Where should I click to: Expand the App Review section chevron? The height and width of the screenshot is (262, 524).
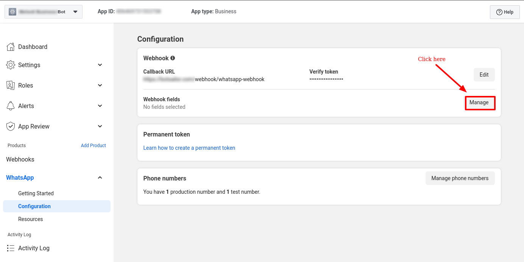pos(100,126)
